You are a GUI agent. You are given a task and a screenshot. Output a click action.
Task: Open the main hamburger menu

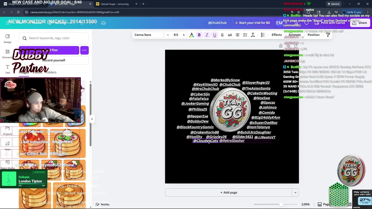coord(8,23)
